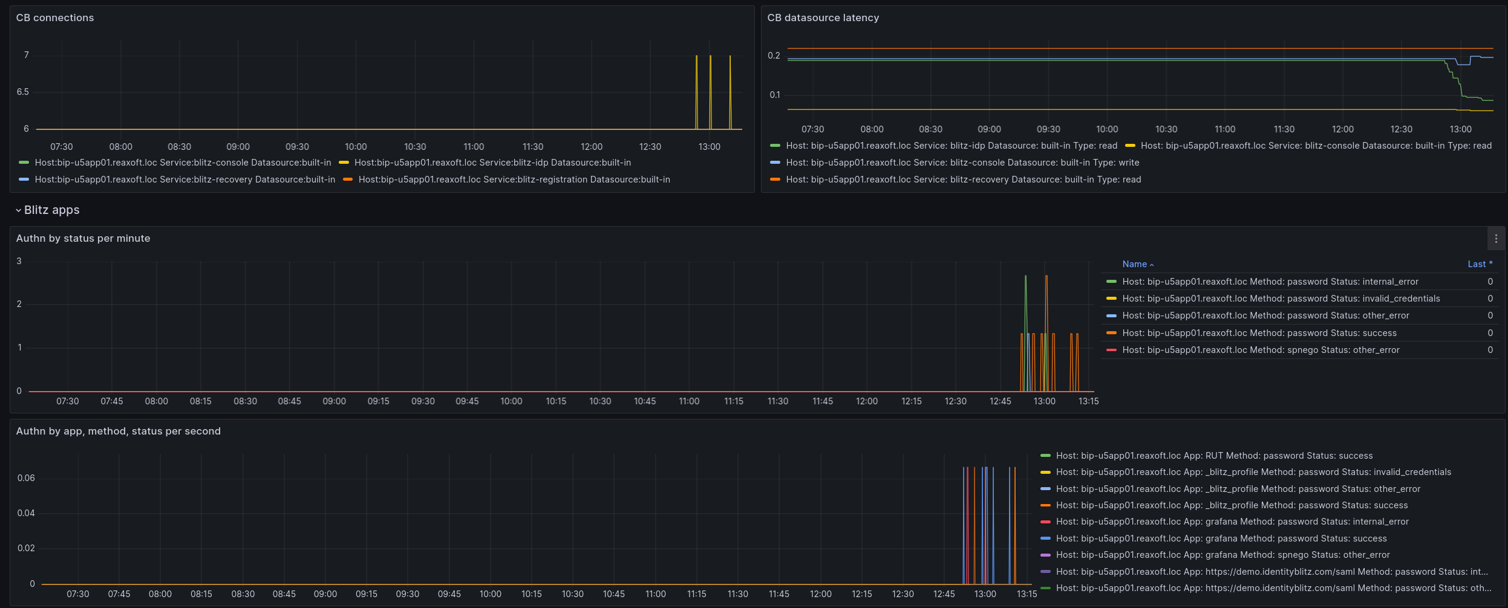Image resolution: width=1508 pixels, height=608 pixels.
Task: Open the Authn by app, method, status panel title menu
Action: [119, 431]
